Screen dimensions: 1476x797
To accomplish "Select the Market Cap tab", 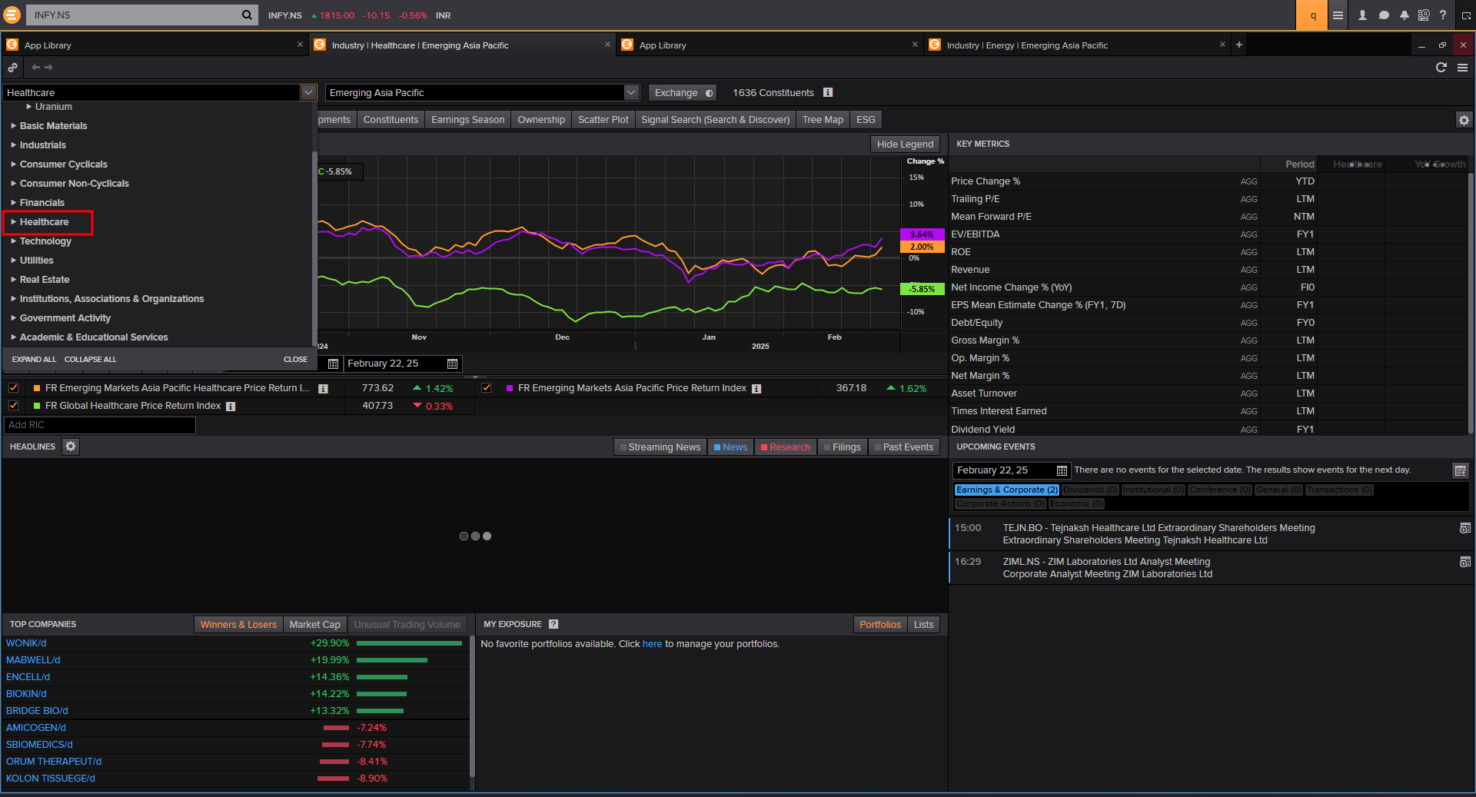I will coord(314,625).
